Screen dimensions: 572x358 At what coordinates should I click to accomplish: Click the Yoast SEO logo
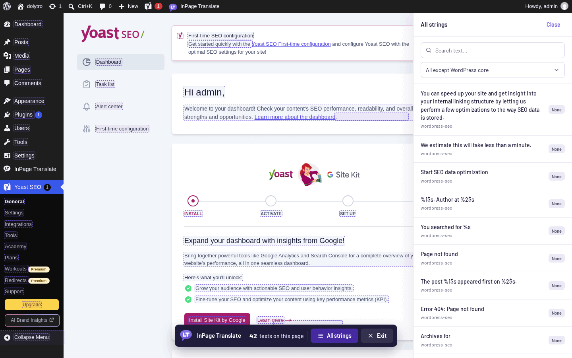(112, 34)
